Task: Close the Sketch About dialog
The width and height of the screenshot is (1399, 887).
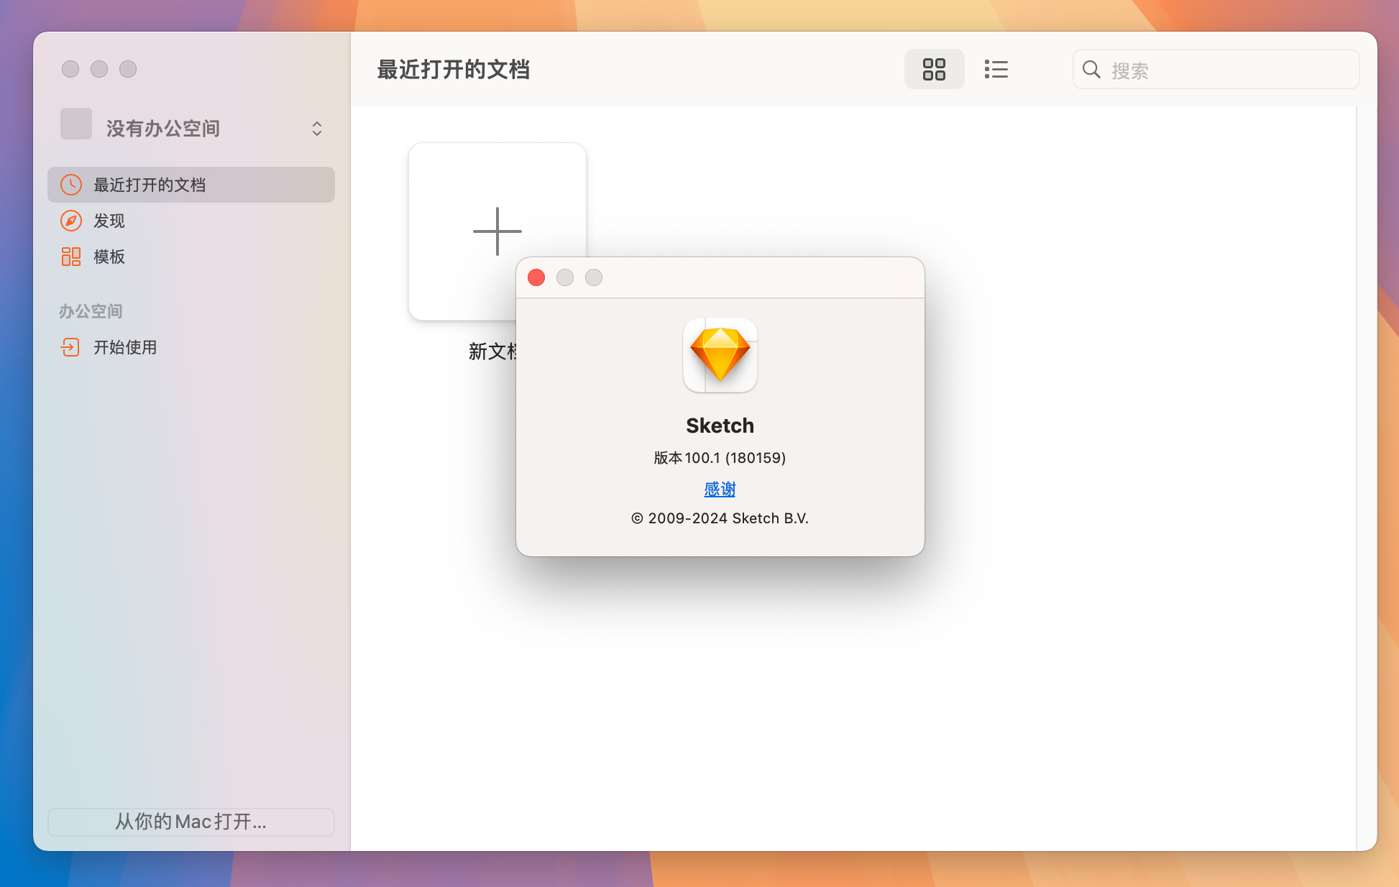Action: (536, 277)
